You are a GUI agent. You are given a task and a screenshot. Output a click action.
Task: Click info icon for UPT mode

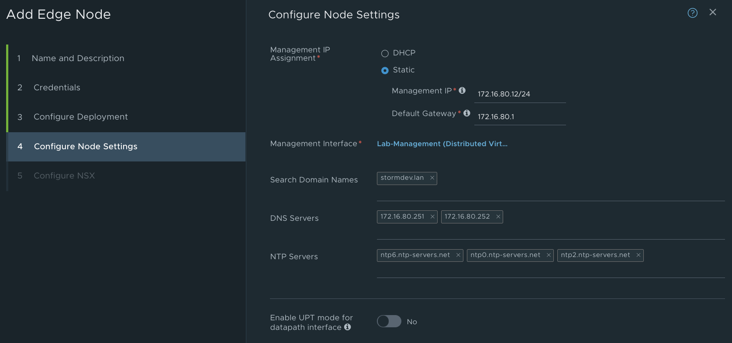348,327
